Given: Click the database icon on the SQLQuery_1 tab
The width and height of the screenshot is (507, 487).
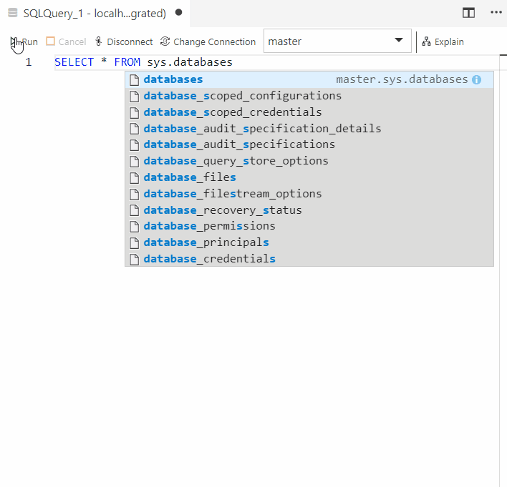Looking at the screenshot, I should [x=12, y=13].
